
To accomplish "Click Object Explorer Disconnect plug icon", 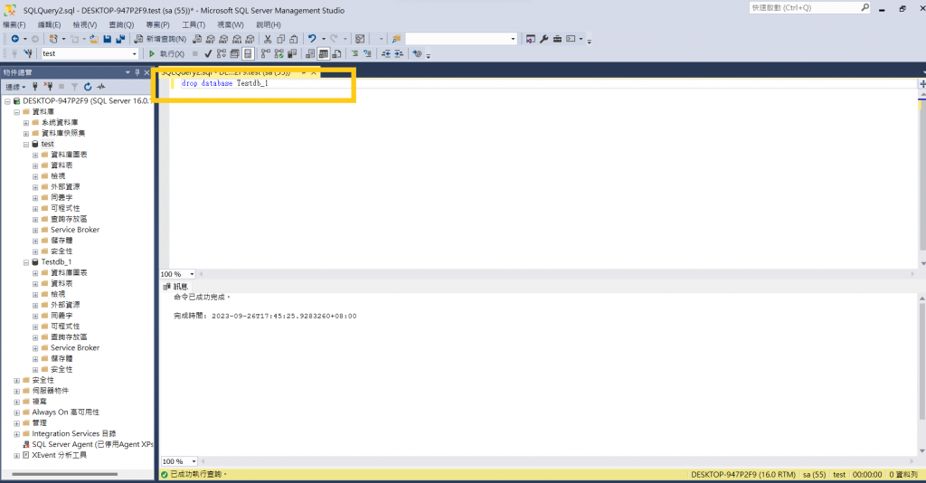I will (49, 87).
